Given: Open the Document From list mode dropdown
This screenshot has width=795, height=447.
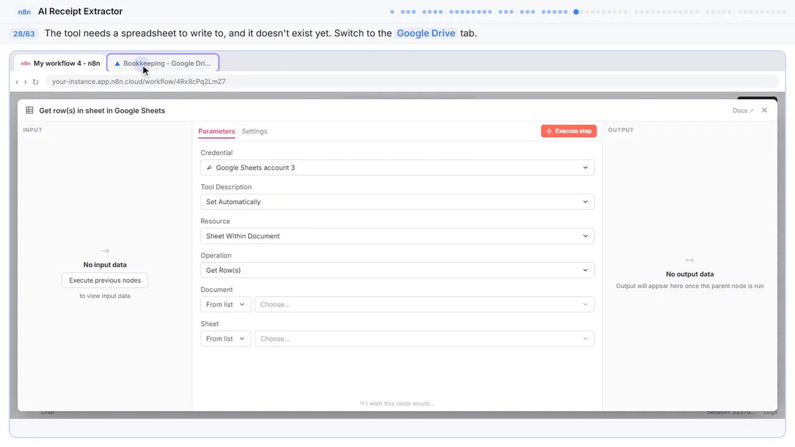Looking at the screenshot, I should tap(225, 304).
